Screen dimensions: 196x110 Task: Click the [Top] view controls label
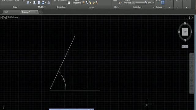coord(5,17)
